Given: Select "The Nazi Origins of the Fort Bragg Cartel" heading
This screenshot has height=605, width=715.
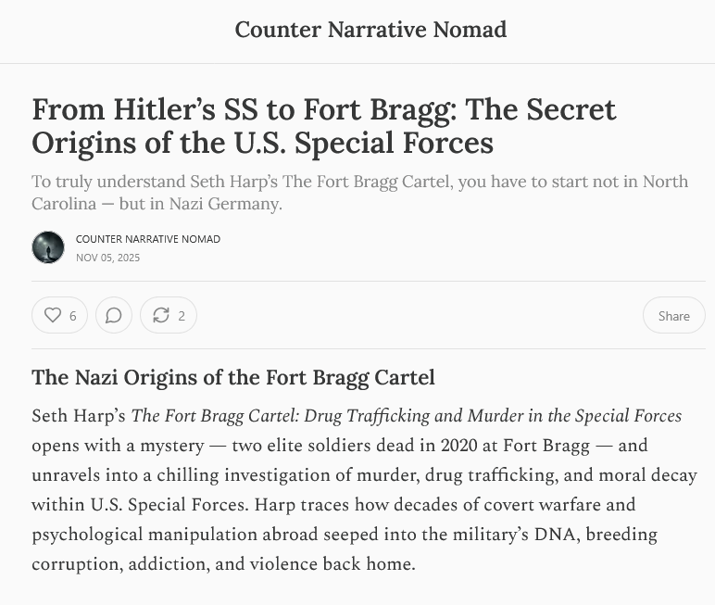Looking at the screenshot, I should tap(233, 378).
